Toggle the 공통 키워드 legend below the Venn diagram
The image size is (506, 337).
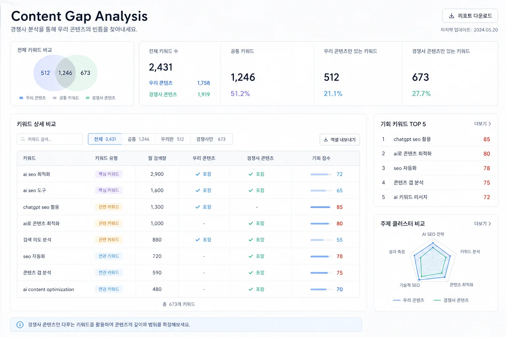pyautogui.click(x=66, y=98)
